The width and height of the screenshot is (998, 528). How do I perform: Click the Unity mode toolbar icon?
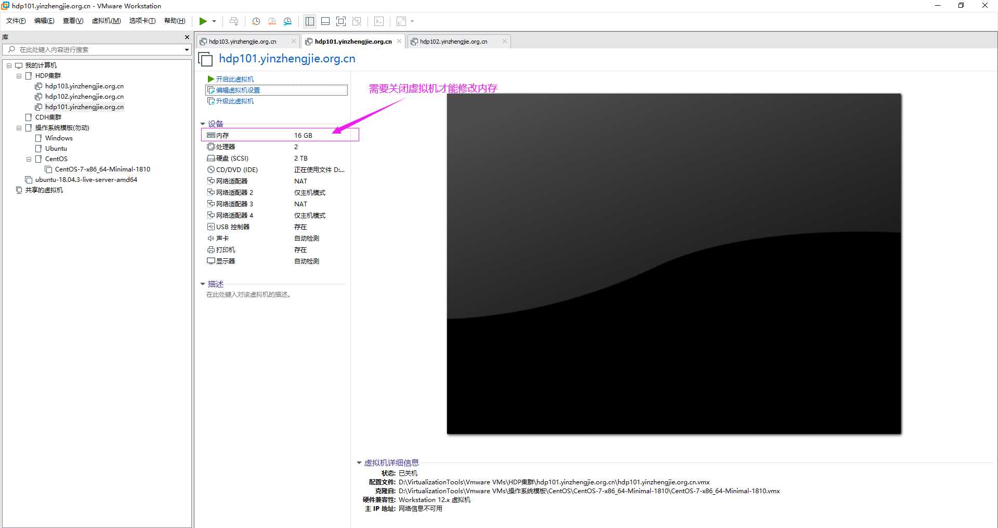point(357,21)
